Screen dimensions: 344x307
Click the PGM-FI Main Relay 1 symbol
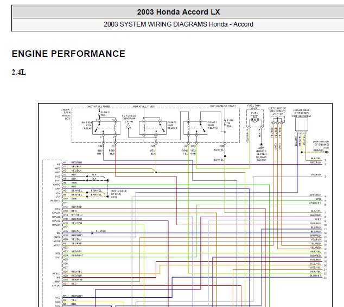tap(152, 128)
